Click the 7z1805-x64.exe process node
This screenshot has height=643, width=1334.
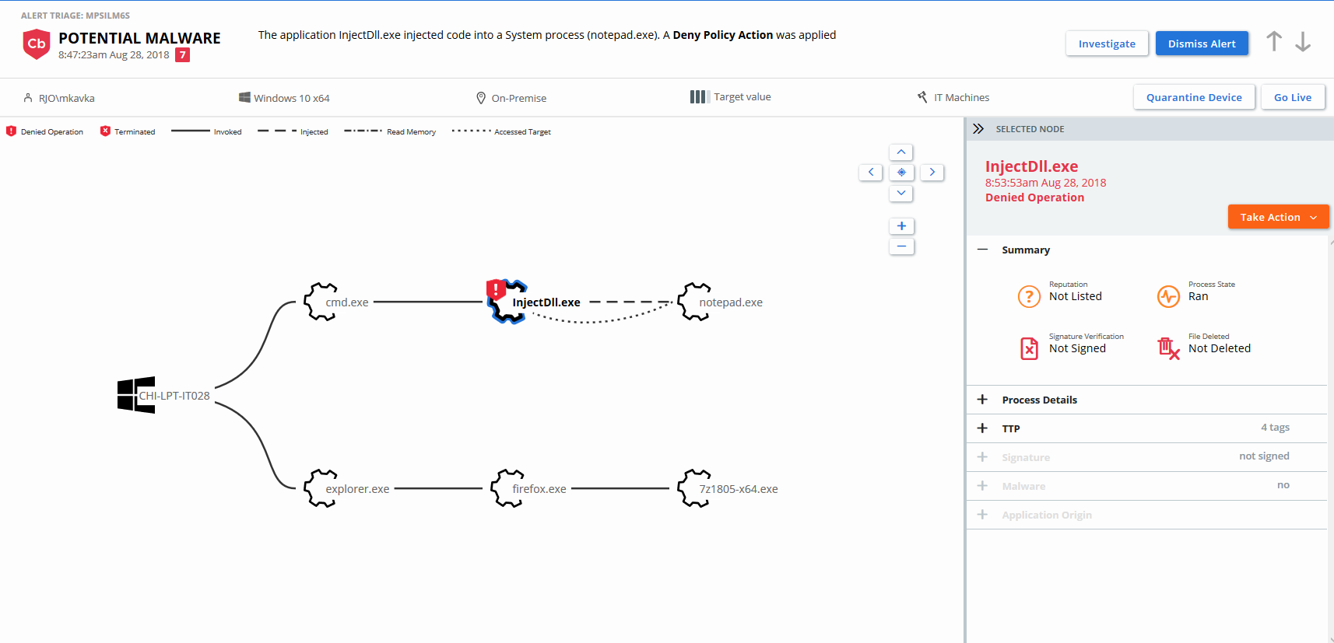694,488
